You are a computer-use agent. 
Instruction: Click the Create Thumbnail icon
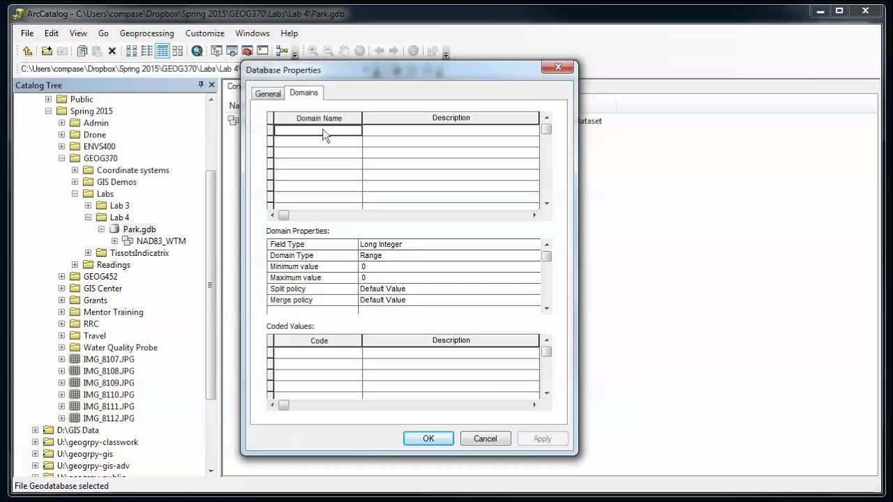(x=433, y=51)
